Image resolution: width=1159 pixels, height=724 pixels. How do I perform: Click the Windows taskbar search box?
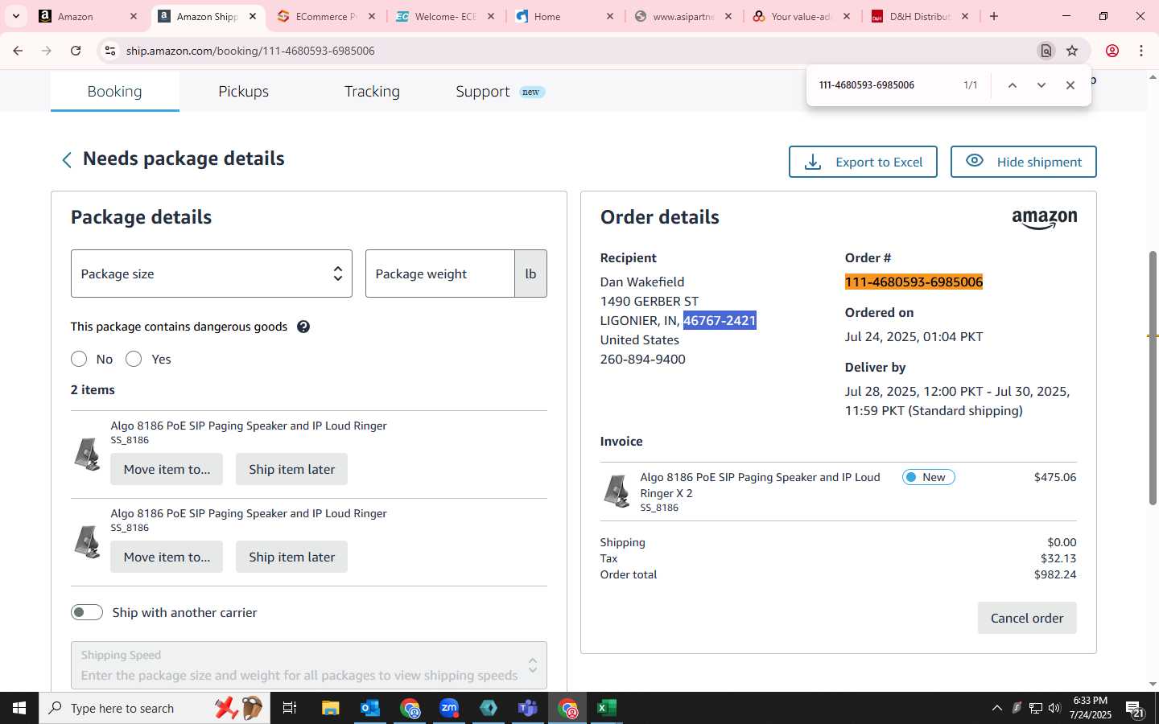[155, 708]
